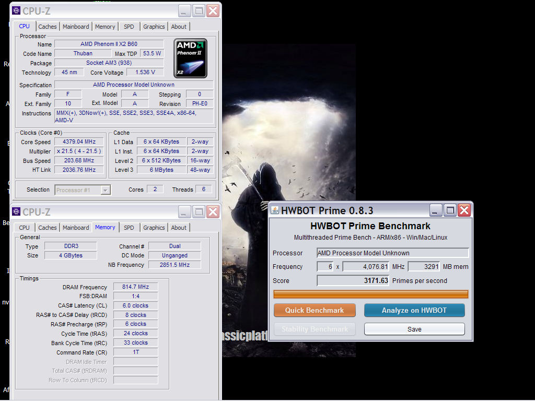
Task: Click the Unganged DC Mode value
Action: click(x=175, y=255)
